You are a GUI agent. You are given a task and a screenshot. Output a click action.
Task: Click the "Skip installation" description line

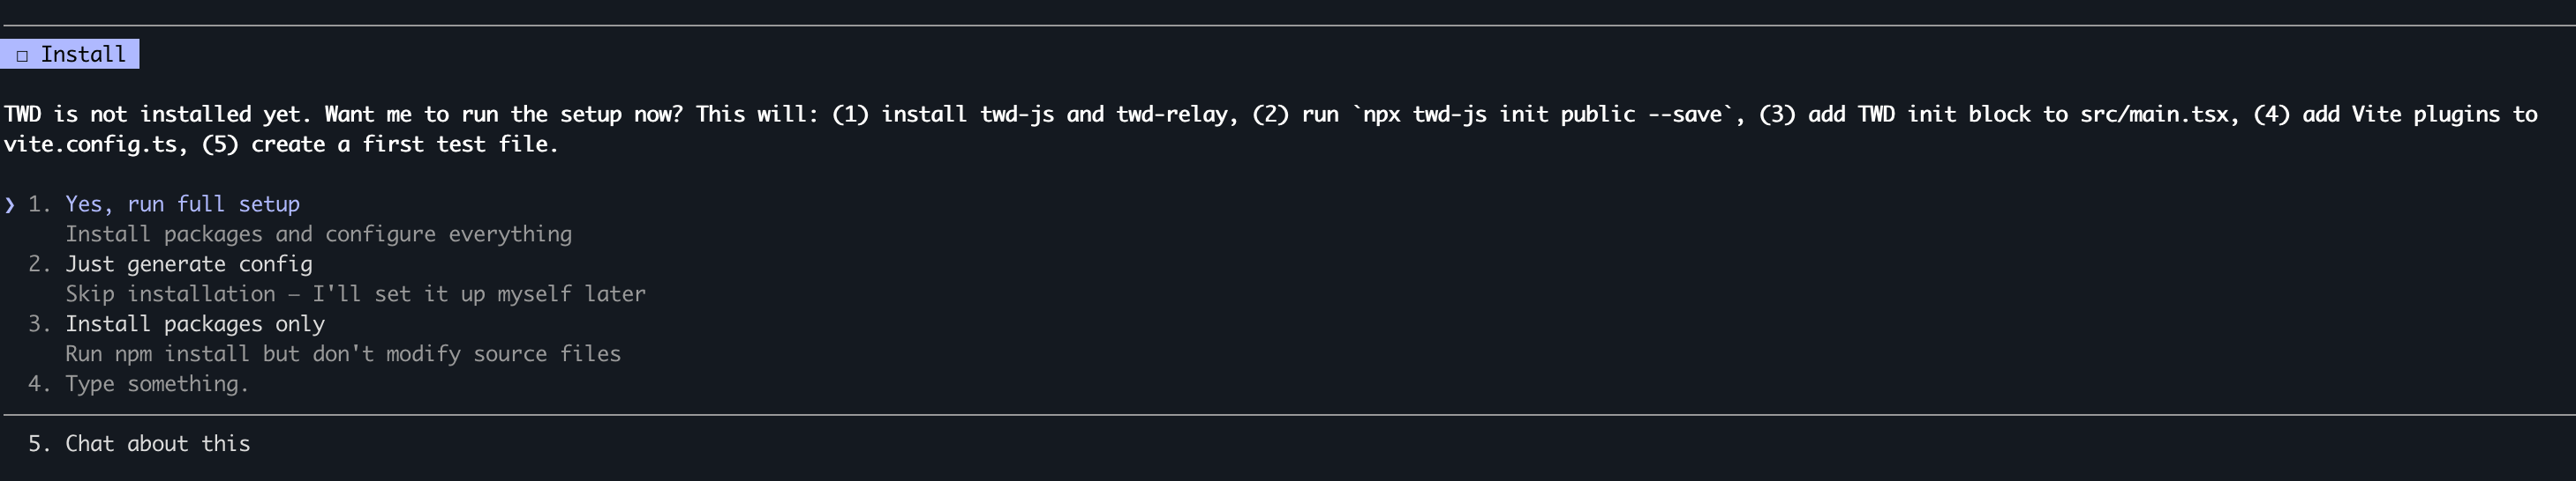pos(355,294)
